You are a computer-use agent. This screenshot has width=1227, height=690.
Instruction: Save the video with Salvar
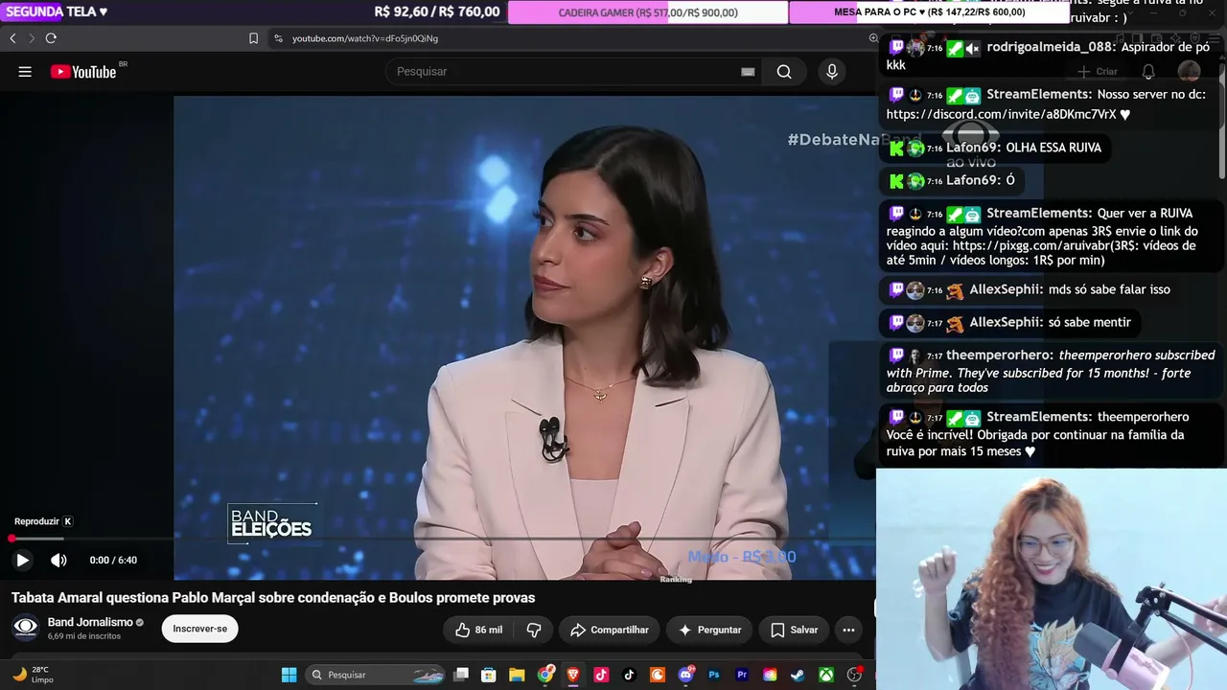click(794, 630)
